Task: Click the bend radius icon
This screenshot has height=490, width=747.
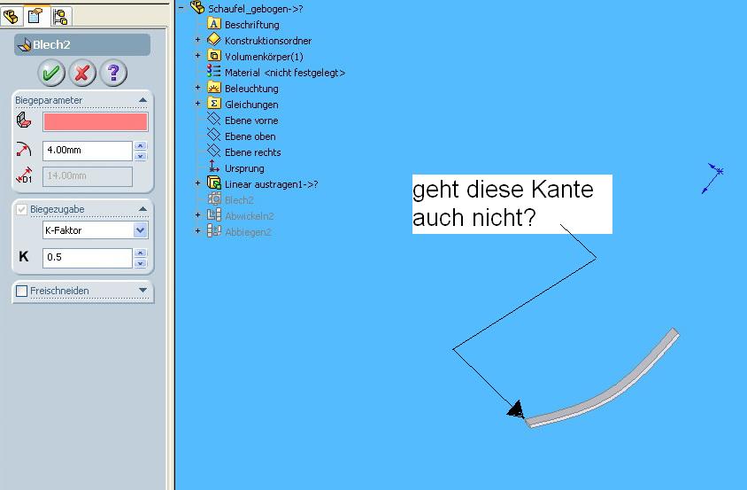Action: click(x=23, y=150)
